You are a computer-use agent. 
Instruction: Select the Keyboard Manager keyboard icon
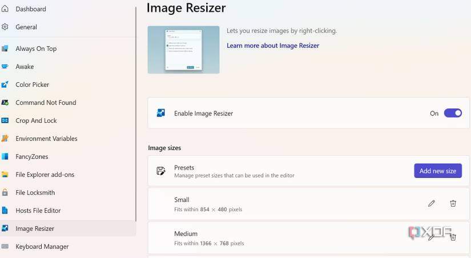point(5,246)
